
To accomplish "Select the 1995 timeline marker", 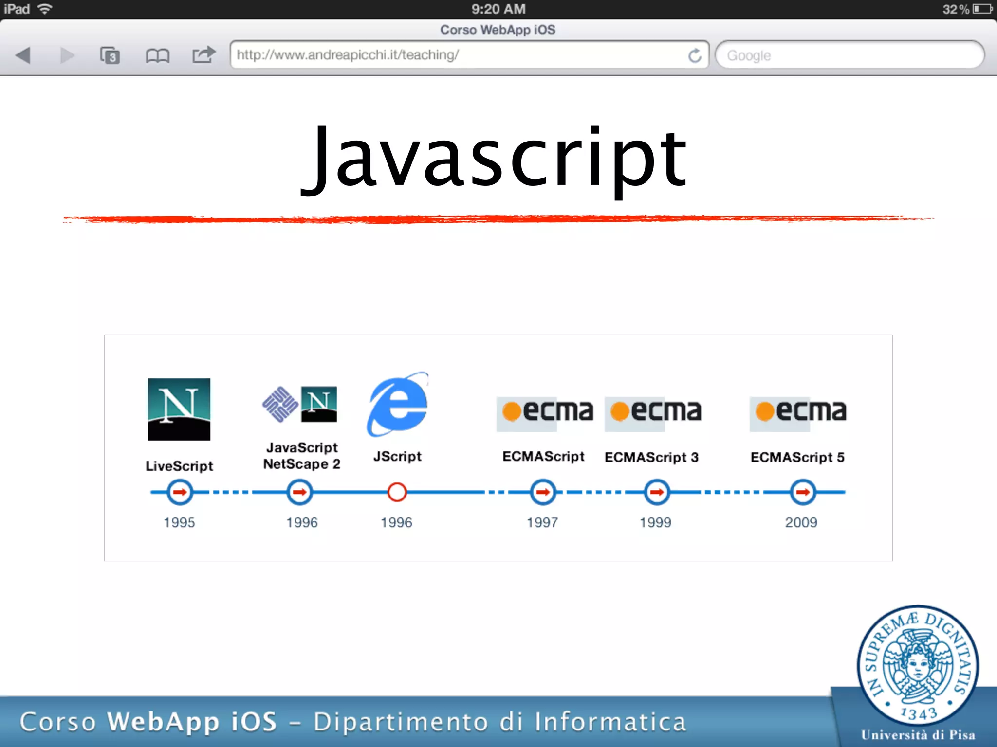I will (x=180, y=492).
